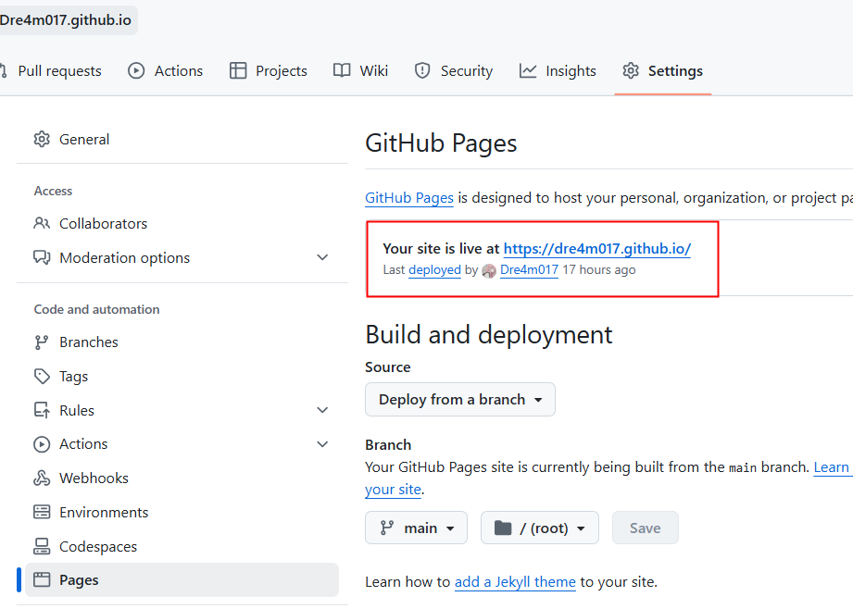Click the Learn link after main branch text
Image resolution: width=853 pixels, height=609 pixels.
[832, 467]
